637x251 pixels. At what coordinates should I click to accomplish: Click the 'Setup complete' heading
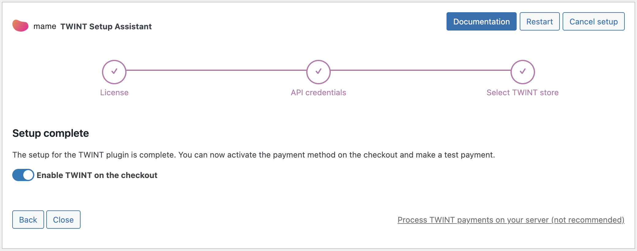click(x=51, y=133)
